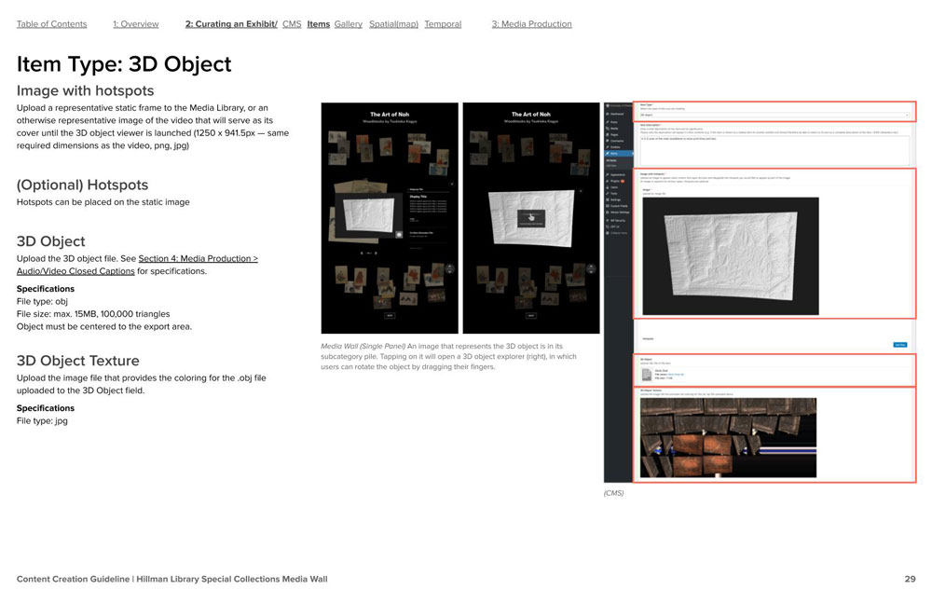Click the "File type: obj" specification line
The width and height of the screenshot is (932, 603).
click(42, 301)
